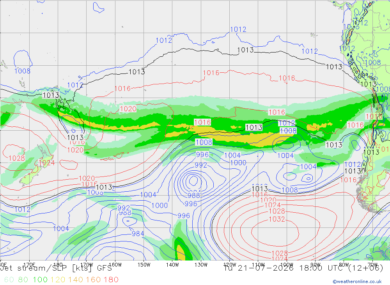This screenshot has height=285, width=390.
Task: Click the blue 1008 label at left
Action: [x=22, y=71]
